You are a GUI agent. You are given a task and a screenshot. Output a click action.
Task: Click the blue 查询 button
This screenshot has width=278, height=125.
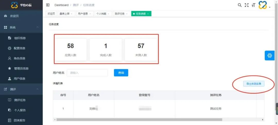click(121, 73)
